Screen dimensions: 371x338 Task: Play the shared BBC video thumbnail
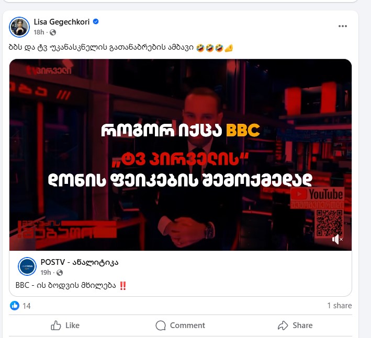click(x=181, y=155)
